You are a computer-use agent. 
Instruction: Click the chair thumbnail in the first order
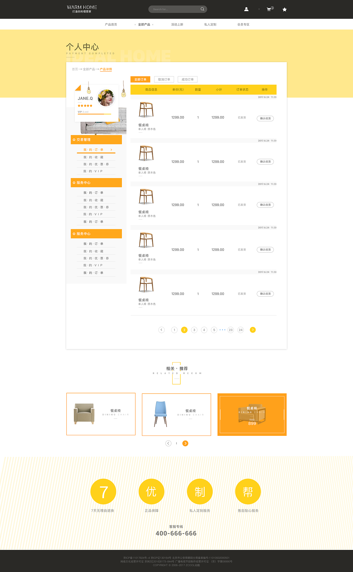[x=146, y=110]
